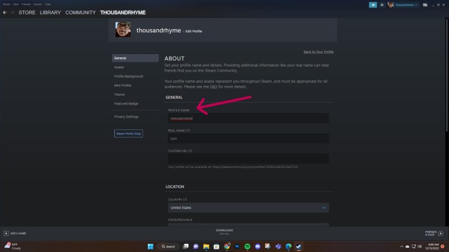Open the taskbar clock and date
This screenshot has height=252, width=449.
[432, 246]
